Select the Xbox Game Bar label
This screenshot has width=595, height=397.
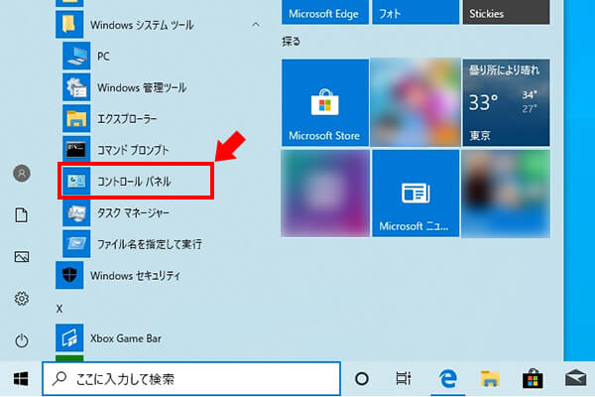[x=126, y=338]
